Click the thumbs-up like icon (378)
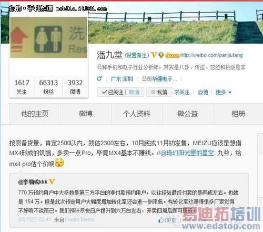The width and height of the screenshot is (263, 232). tap(161, 220)
